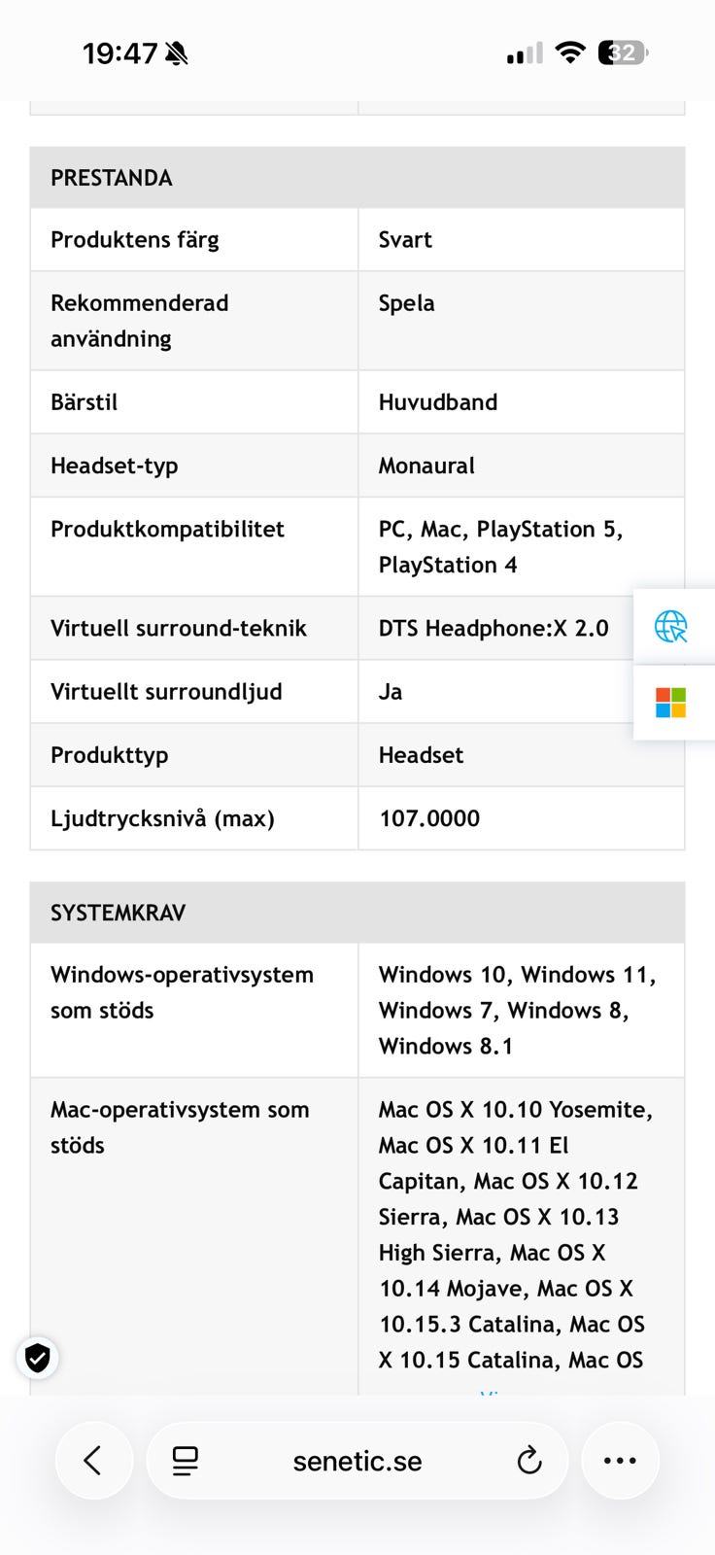Open the three-dots more options menu

pyautogui.click(x=620, y=1460)
